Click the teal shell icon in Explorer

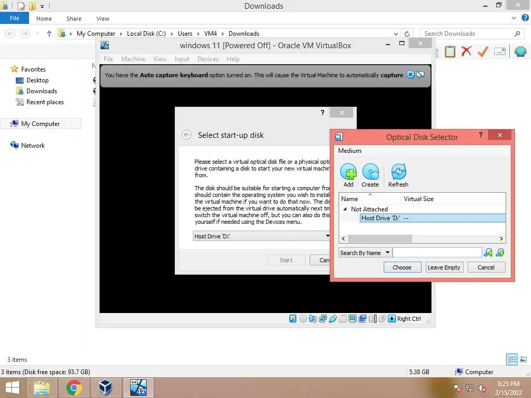(521, 51)
